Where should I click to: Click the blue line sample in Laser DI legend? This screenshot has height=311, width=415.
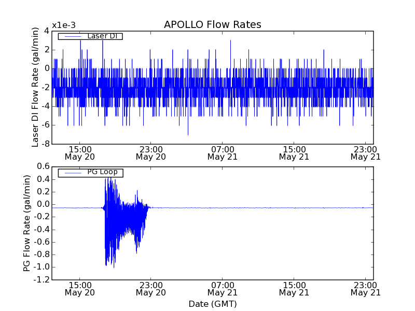[x=72, y=36]
